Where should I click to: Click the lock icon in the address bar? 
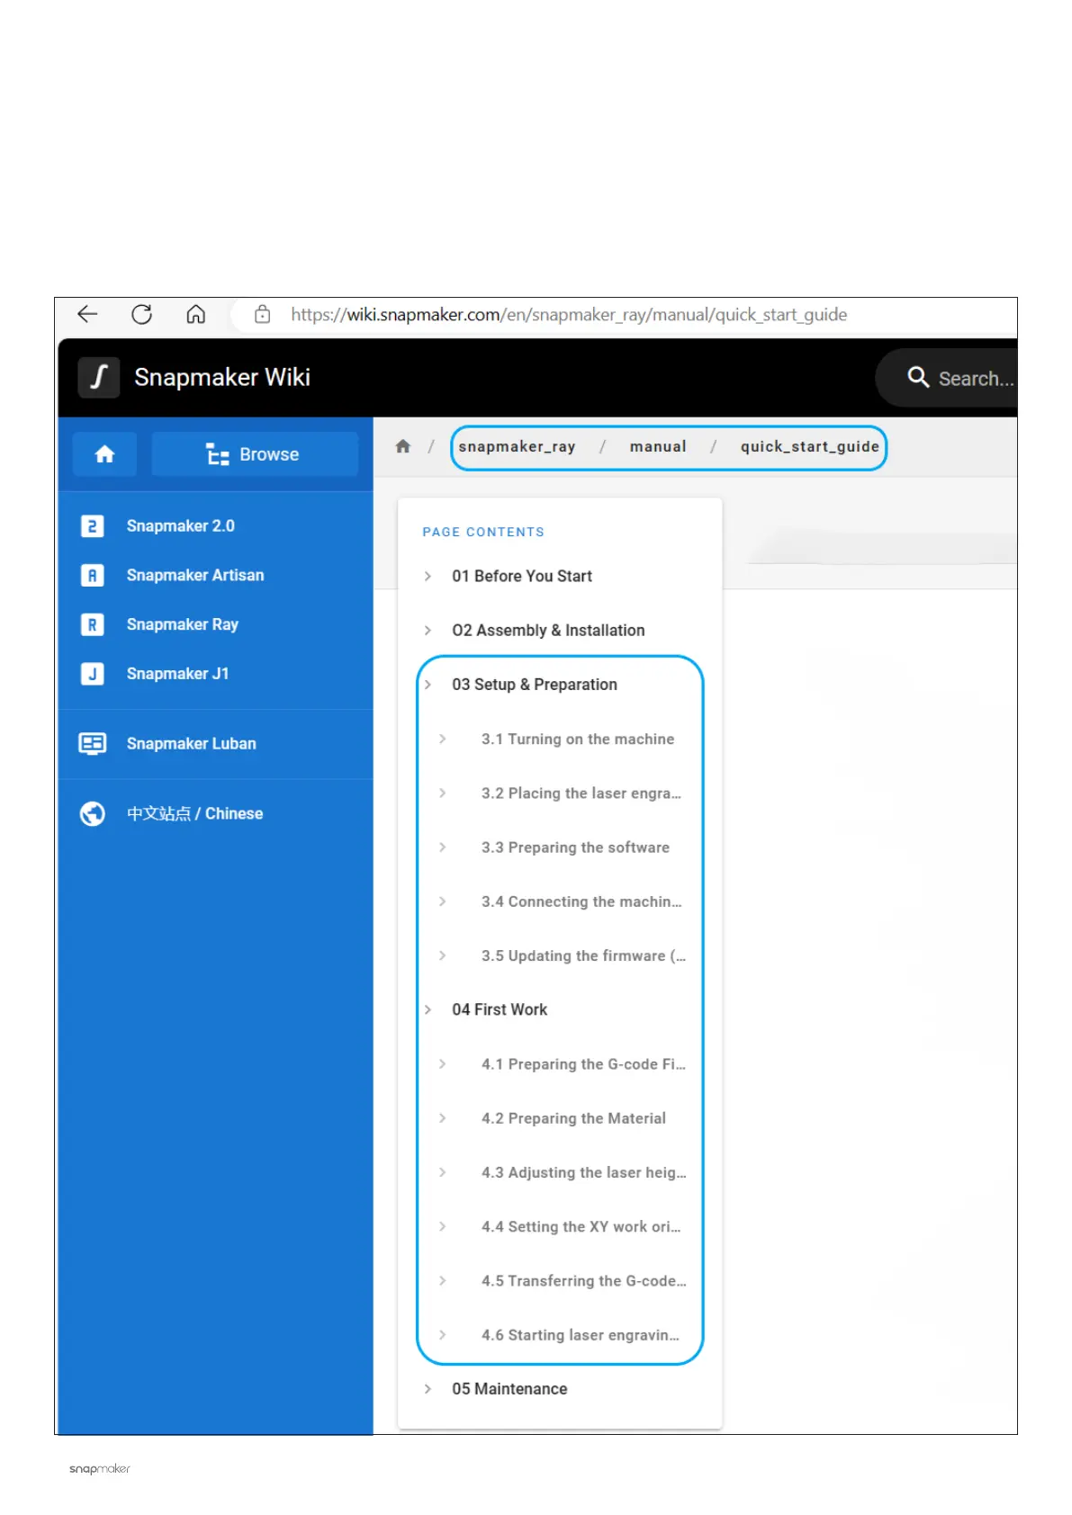[262, 314]
